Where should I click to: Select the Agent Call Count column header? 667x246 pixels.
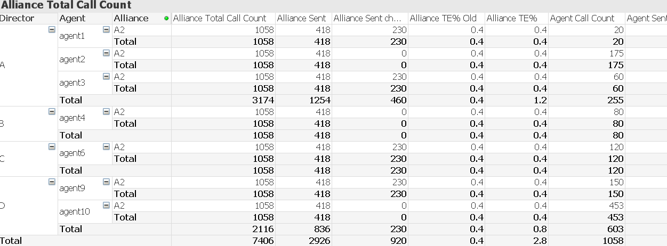coord(582,19)
